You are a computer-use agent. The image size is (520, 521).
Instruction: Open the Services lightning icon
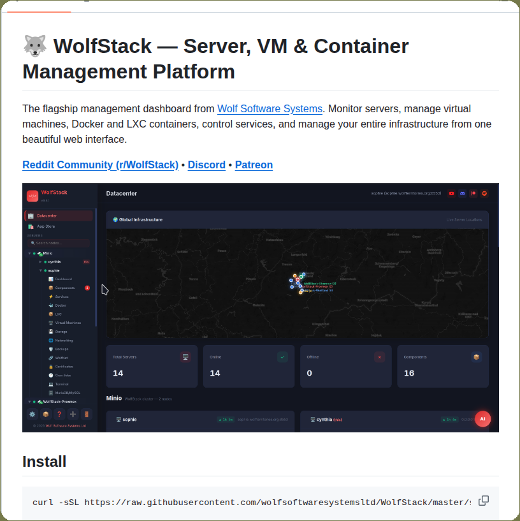[51, 297]
